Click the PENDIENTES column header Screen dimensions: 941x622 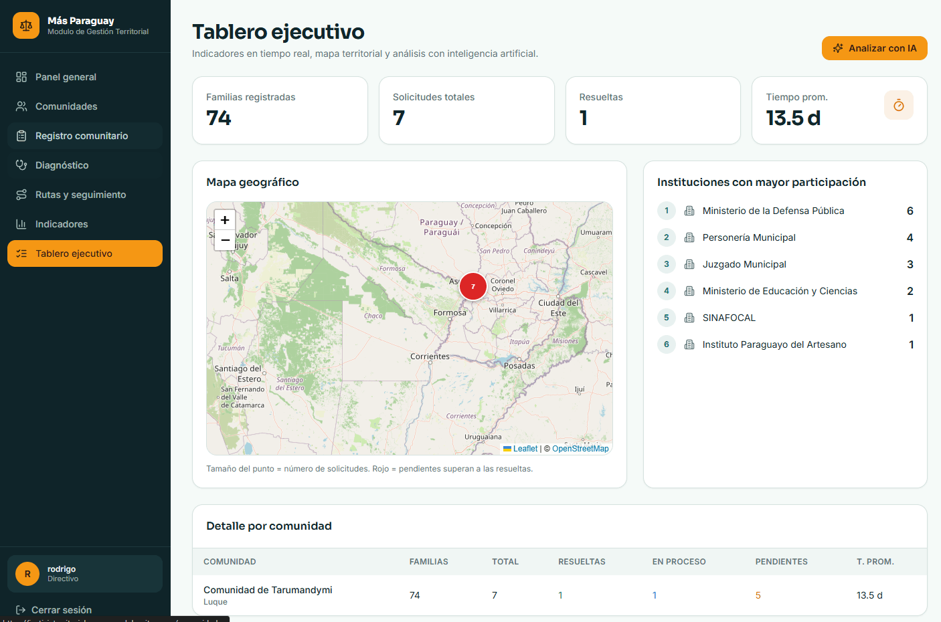[x=782, y=562]
